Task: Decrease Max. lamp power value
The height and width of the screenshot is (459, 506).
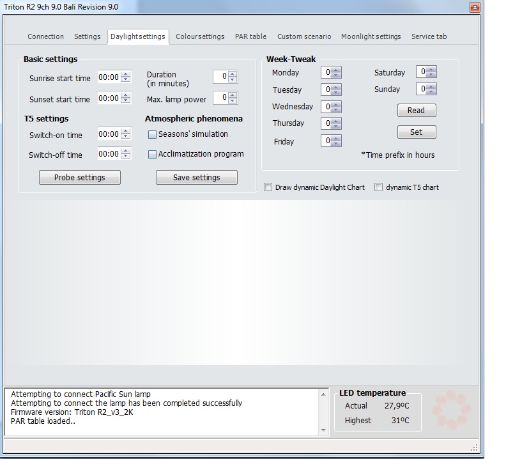Action: (x=233, y=101)
